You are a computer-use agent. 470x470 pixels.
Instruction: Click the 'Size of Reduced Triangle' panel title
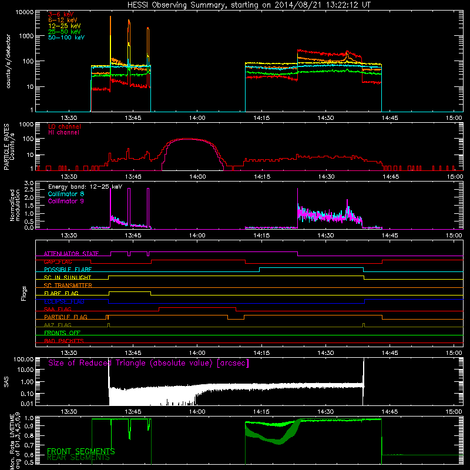pos(149,363)
